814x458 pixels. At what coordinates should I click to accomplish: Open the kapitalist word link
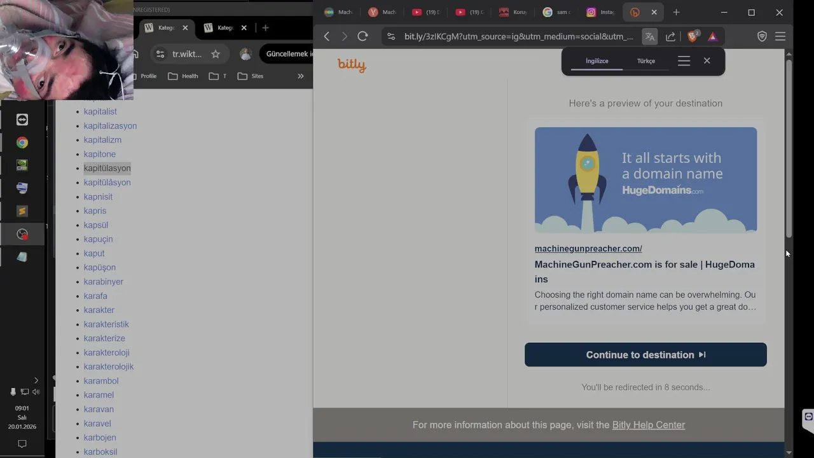[x=100, y=111]
